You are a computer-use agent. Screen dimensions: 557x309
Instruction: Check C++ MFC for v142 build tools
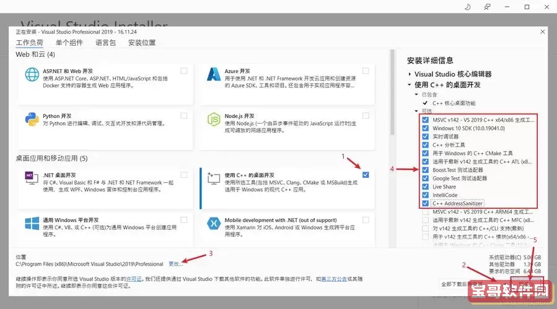click(425, 220)
